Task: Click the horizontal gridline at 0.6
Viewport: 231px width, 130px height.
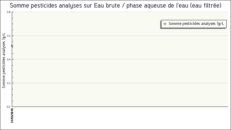Action: pos(115,36)
